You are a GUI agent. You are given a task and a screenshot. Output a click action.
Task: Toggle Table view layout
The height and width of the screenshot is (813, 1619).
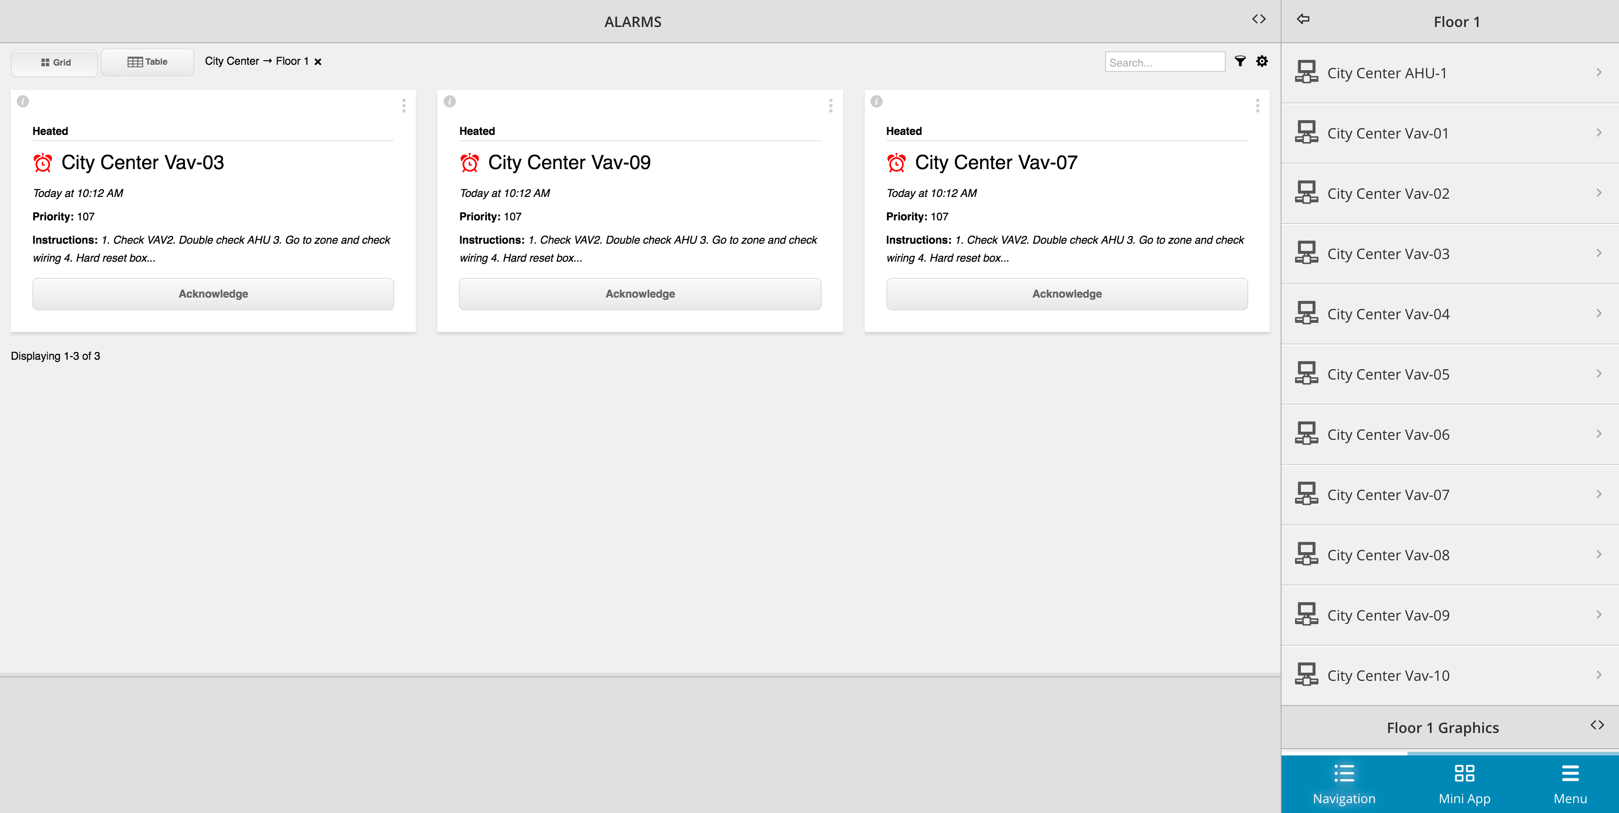146,61
